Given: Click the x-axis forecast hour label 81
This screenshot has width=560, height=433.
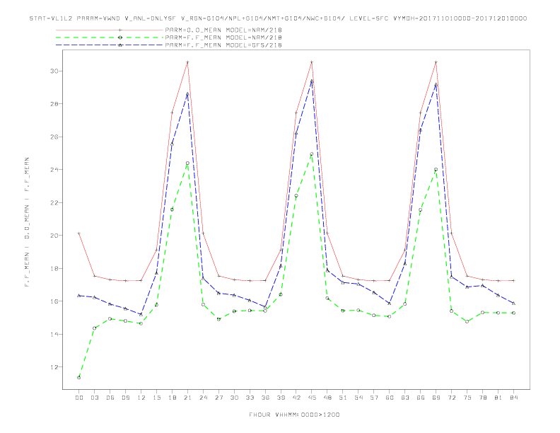Looking at the screenshot, I should click(x=498, y=398).
